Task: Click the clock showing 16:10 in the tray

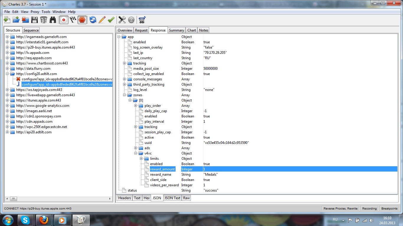Action: [387, 218]
